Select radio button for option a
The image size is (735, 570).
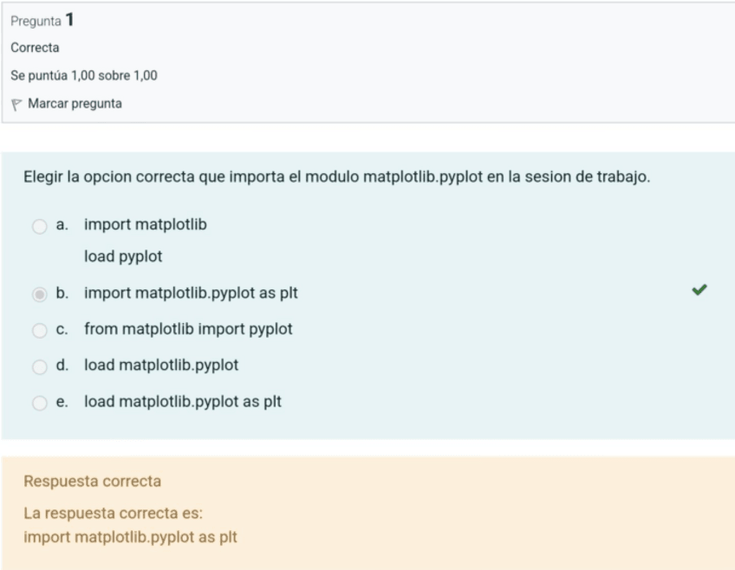point(39,226)
